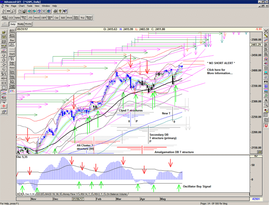
Task: Switch chart to Monthly timeframe
Action: [x=29, y=24]
